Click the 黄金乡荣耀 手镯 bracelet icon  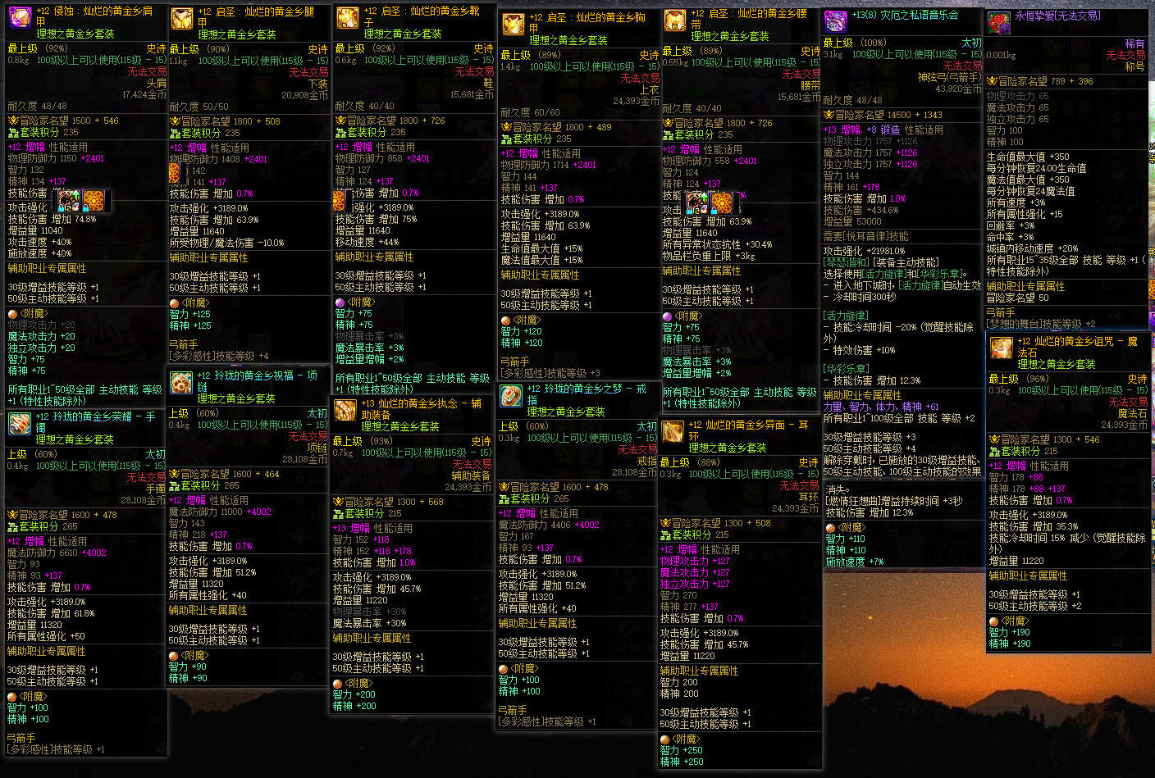20,423
